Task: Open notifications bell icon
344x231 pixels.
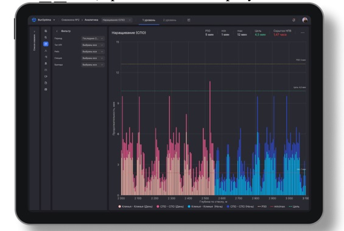Action: [x=293, y=20]
